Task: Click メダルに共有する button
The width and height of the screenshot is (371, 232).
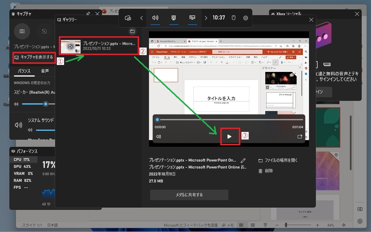Action: coord(189,195)
